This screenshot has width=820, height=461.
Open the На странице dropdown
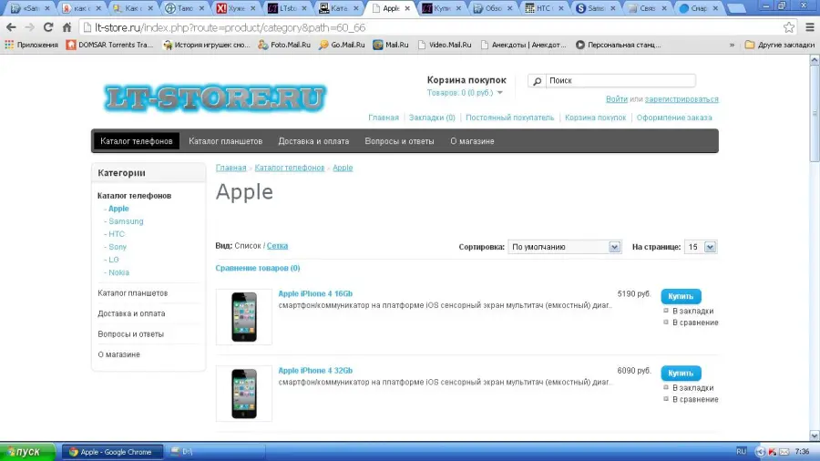tap(701, 247)
